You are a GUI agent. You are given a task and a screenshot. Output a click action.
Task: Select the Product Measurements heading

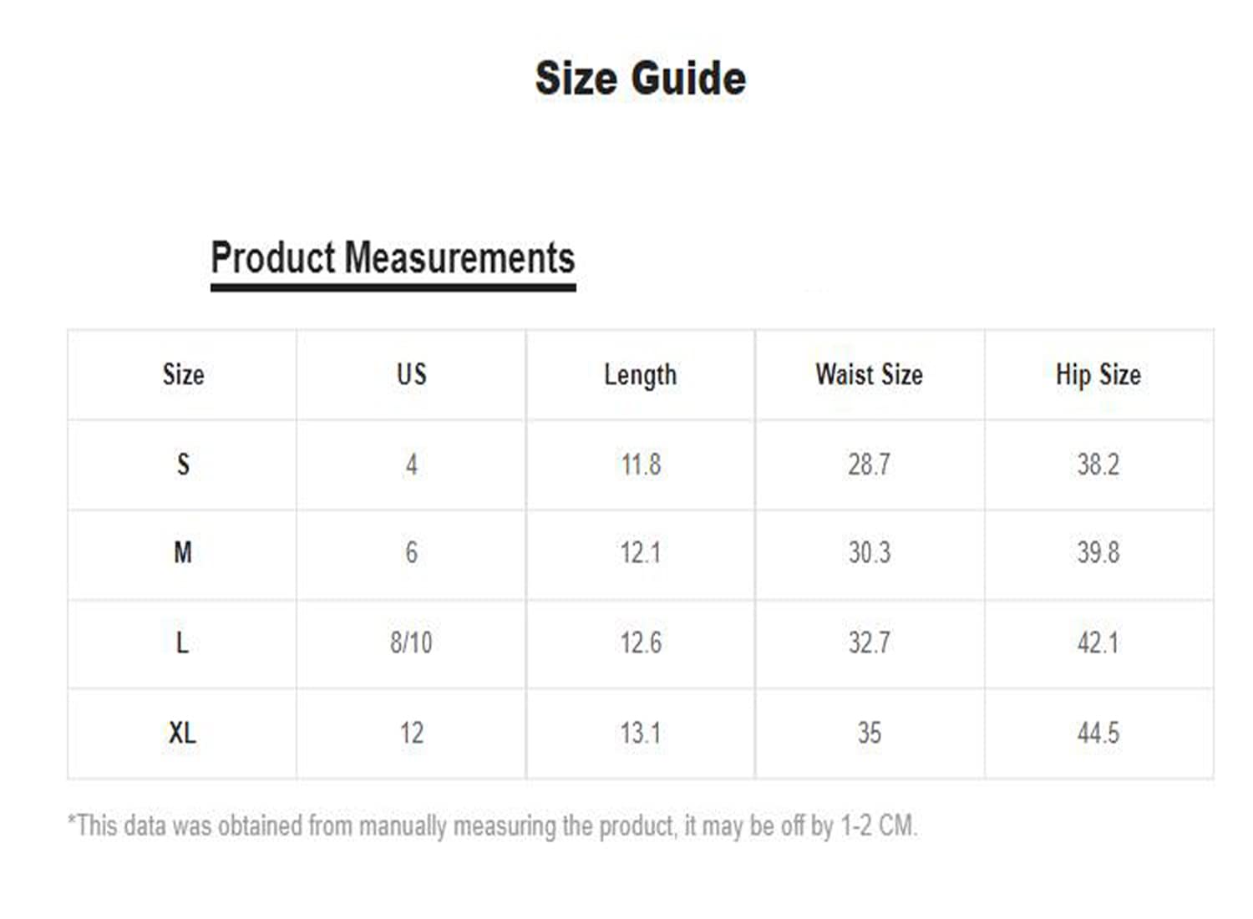[393, 257]
